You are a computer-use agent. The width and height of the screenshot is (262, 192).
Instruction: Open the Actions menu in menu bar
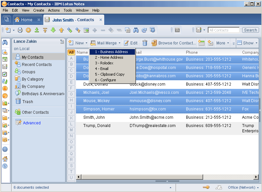point(54,10)
